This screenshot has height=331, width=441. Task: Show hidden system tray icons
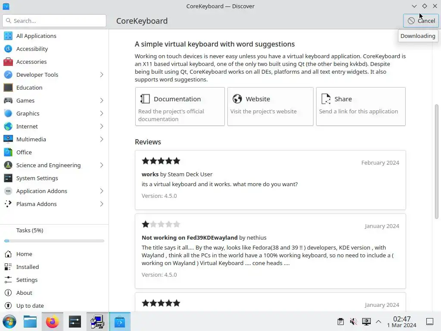(379, 322)
